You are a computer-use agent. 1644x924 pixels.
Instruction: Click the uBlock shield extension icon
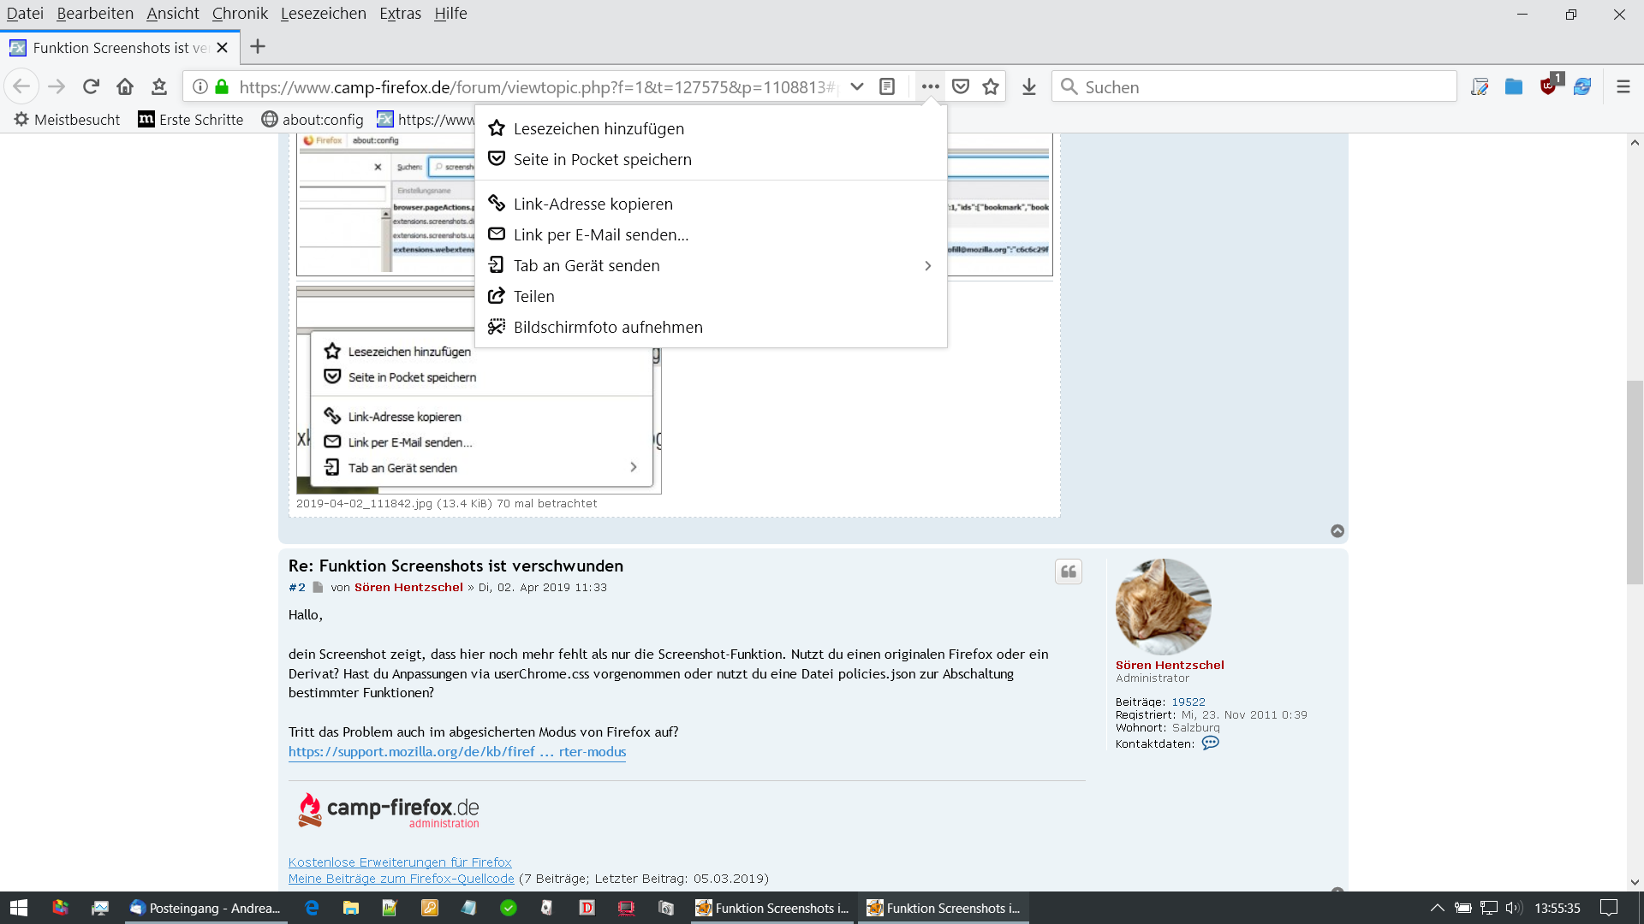(1548, 86)
